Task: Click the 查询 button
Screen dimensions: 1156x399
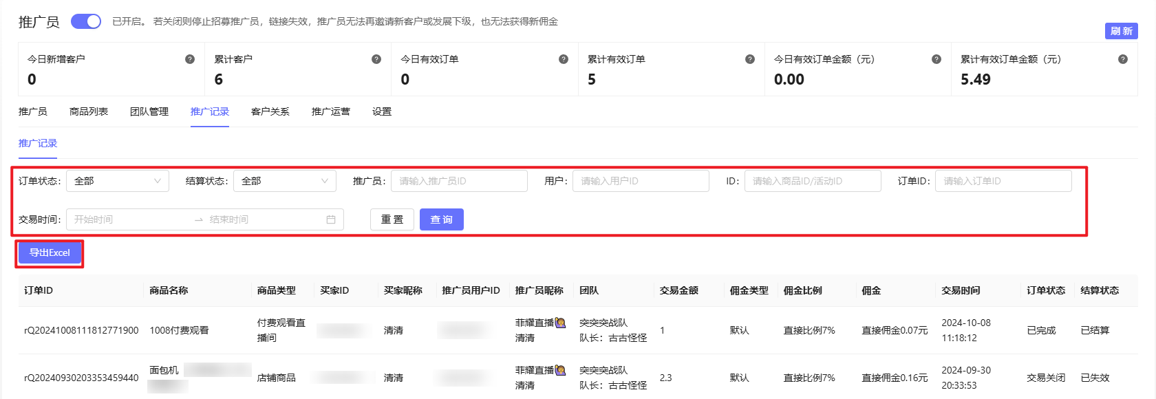Action: [x=441, y=219]
